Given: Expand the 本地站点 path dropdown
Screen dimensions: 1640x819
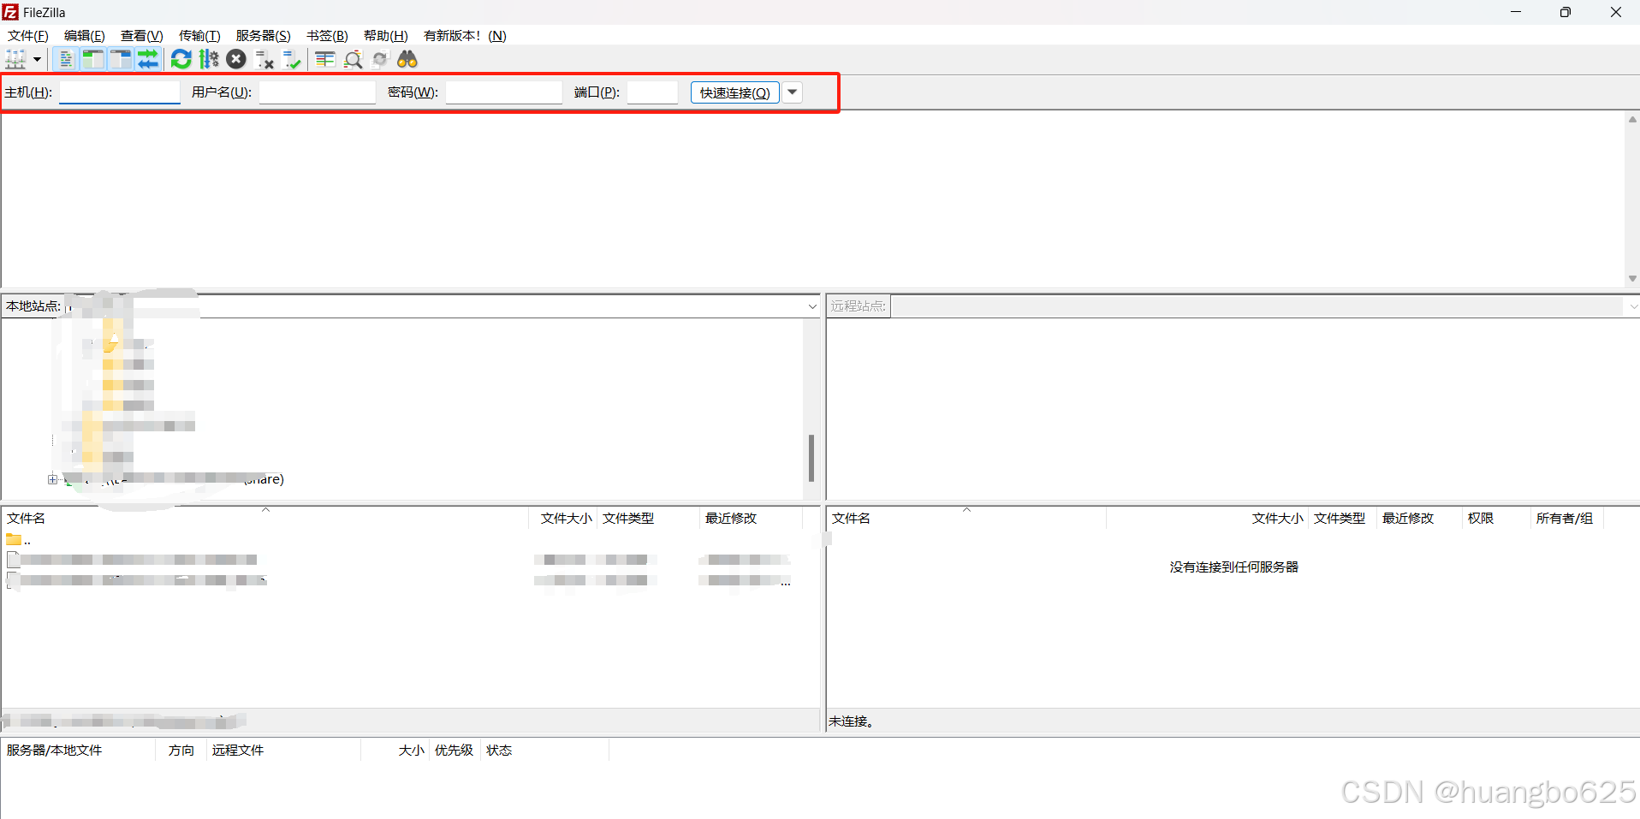Looking at the screenshot, I should click(x=812, y=306).
